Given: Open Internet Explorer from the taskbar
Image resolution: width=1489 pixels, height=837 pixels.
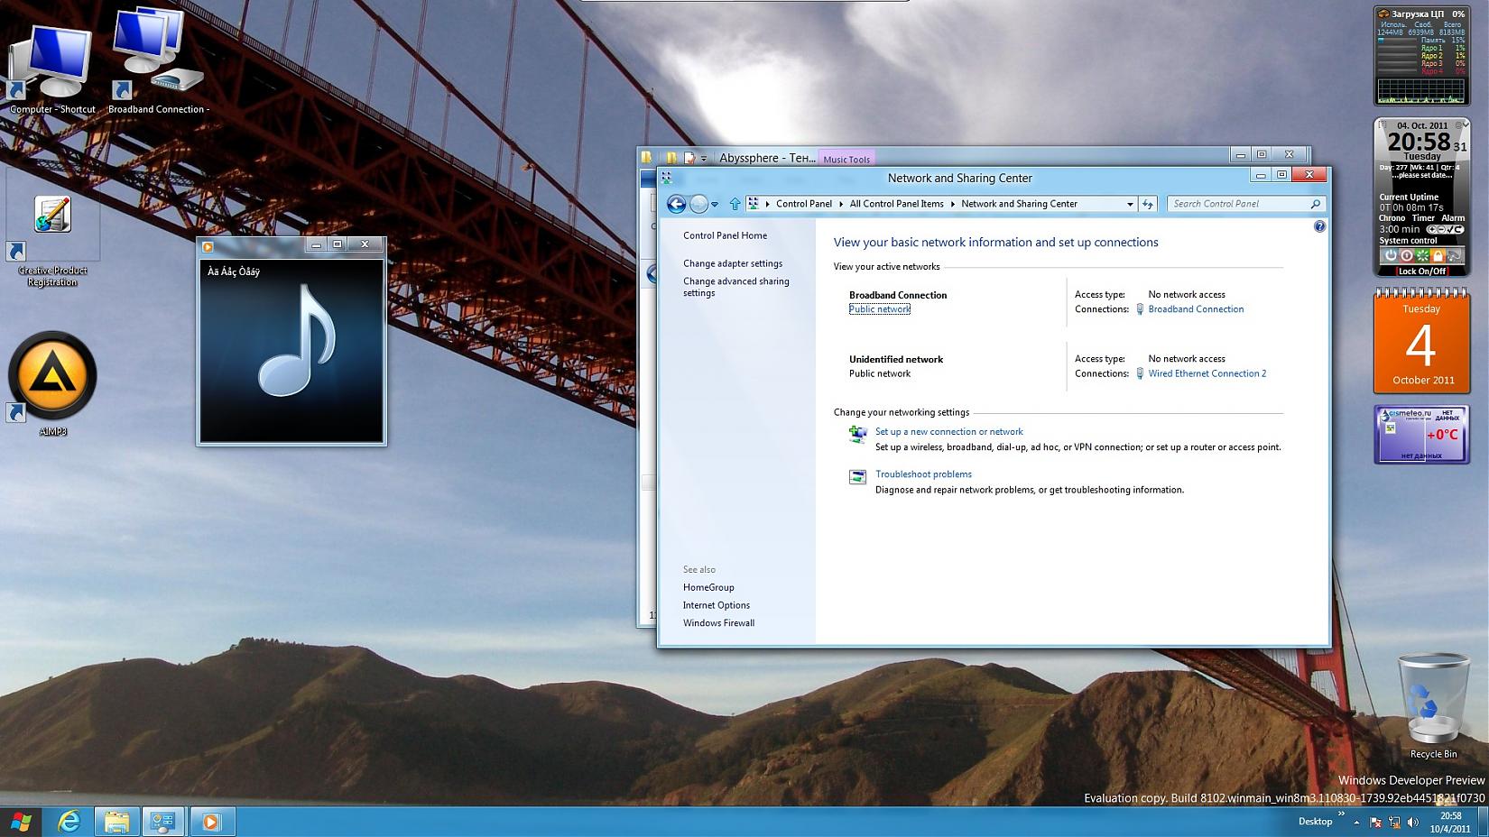Looking at the screenshot, I should [x=69, y=822].
